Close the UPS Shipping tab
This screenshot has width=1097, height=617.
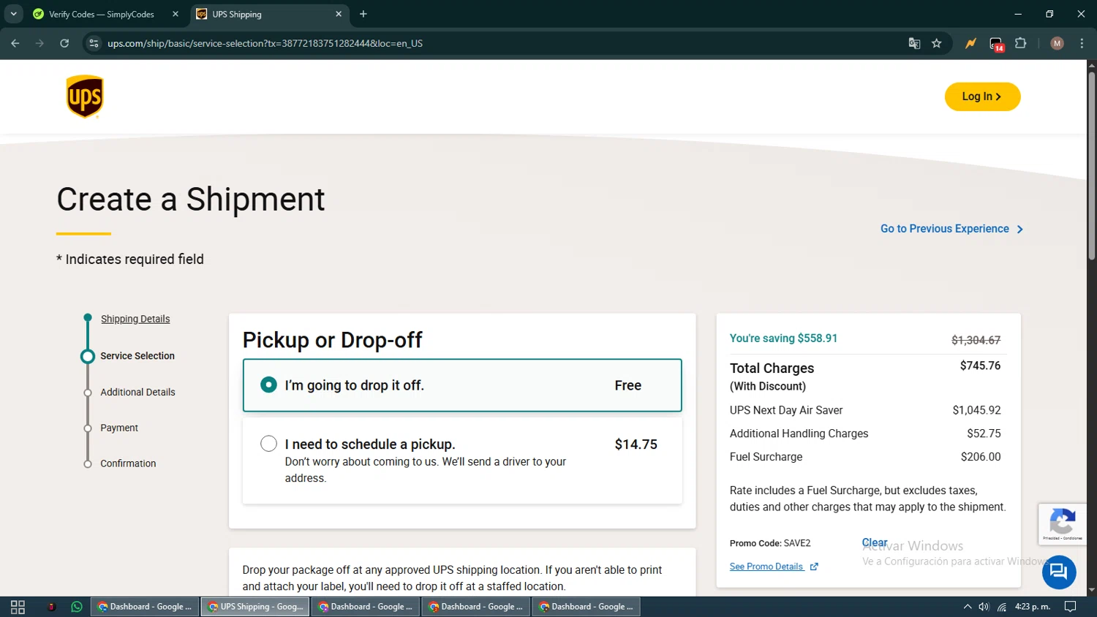(339, 14)
